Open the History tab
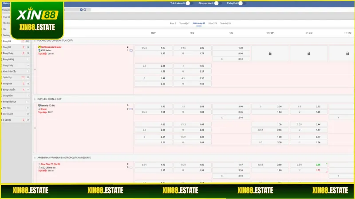The height and width of the screenshot is (199, 355). (x=6, y=3)
